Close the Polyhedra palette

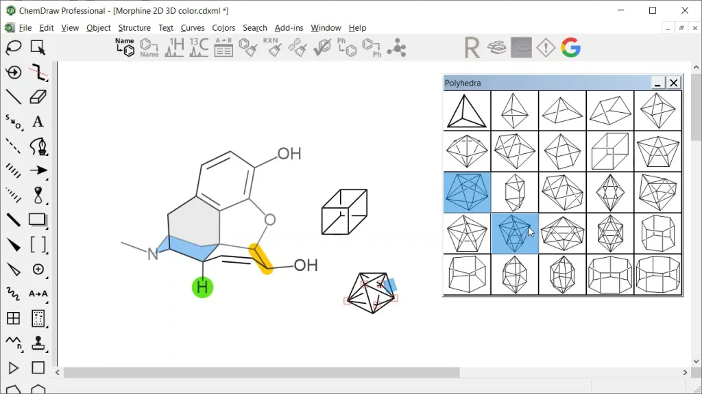tap(674, 83)
